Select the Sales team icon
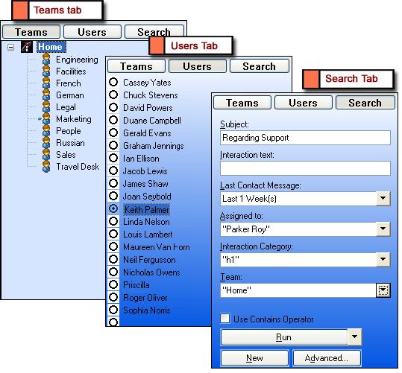Screen dimensions: 402x373 [46, 155]
